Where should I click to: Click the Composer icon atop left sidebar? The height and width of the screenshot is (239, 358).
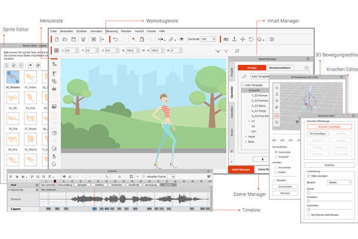(x=54, y=64)
